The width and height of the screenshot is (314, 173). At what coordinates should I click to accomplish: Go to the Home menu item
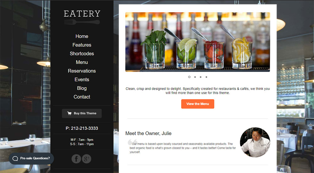coord(82,36)
